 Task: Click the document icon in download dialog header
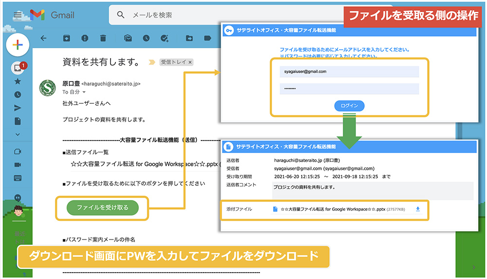[228, 146]
